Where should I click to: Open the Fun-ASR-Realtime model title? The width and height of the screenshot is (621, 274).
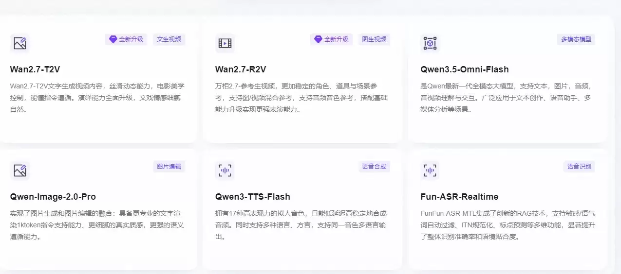coord(459,197)
